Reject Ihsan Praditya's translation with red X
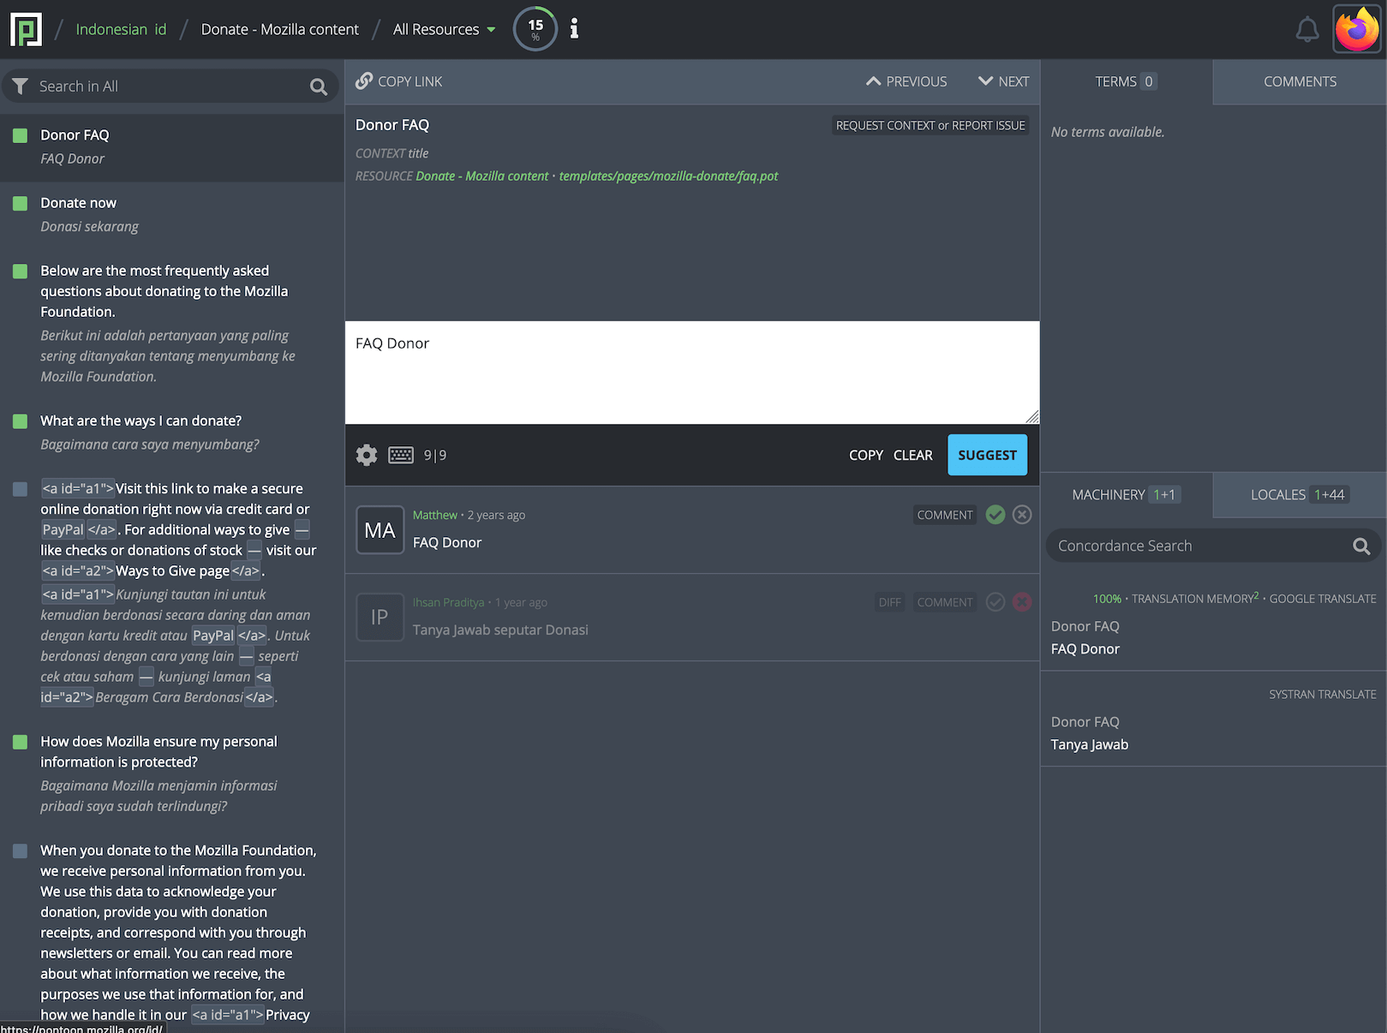Image resolution: width=1387 pixels, height=1033 pixels. click(x=1021, y=602)
